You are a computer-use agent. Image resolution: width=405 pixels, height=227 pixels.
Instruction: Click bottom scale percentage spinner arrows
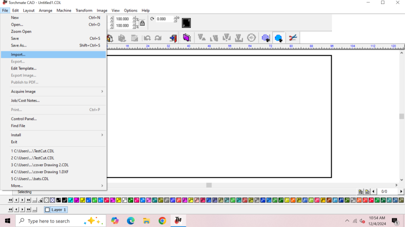(134, 26)
